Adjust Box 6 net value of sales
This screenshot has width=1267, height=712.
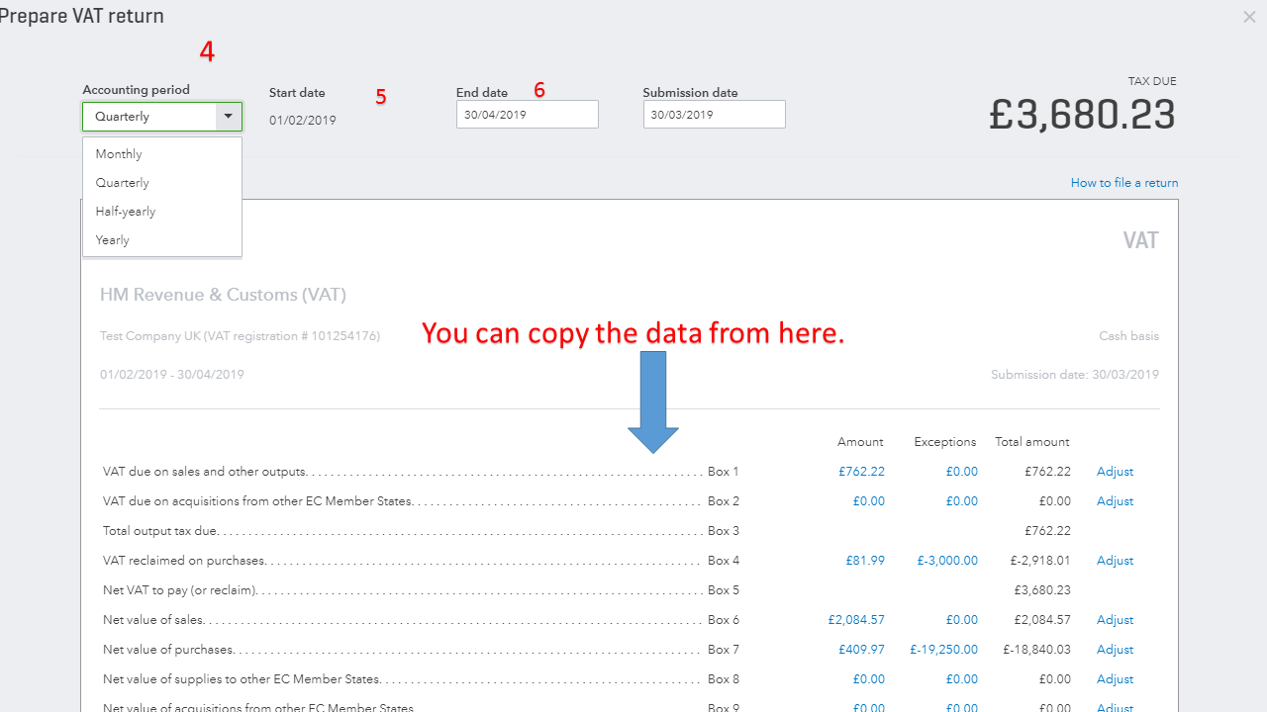[x=1115, y=619]
